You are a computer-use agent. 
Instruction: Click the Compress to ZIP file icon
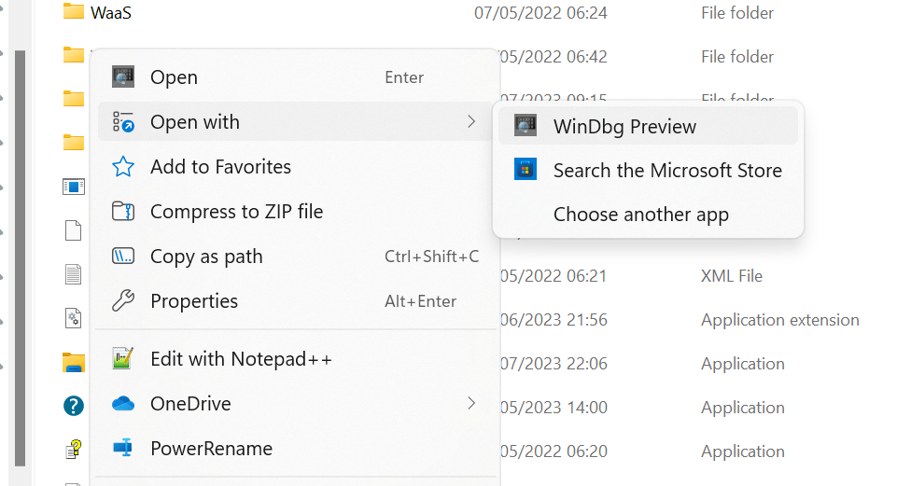point(123,212)
